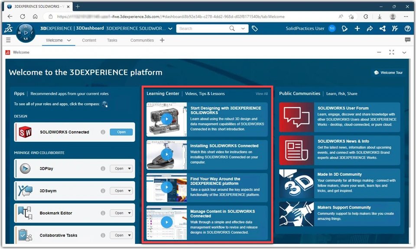
Task: Maximize the Welcome widget
Action: pos(392,52)
